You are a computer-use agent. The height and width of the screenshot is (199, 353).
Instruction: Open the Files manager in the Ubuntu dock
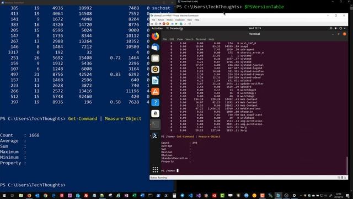155,58
